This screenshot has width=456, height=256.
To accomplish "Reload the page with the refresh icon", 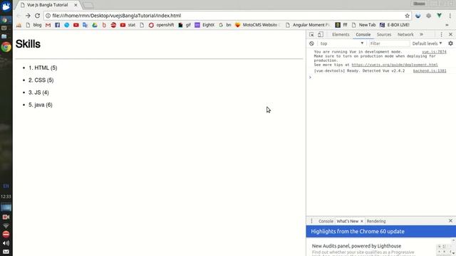I will (38, 16).
